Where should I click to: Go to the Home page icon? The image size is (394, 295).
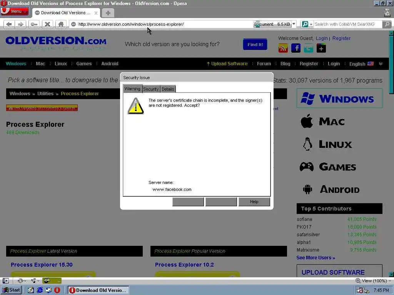(61, 24)
